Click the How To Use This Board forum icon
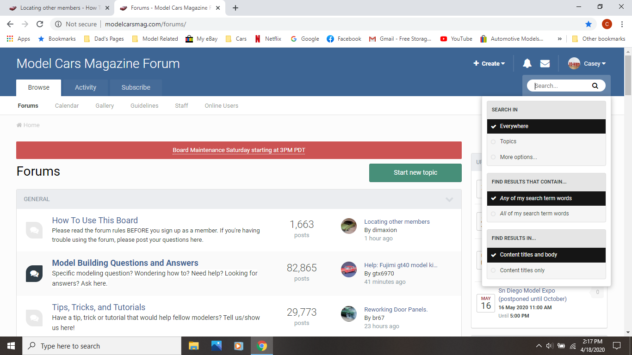 (34, 230)
